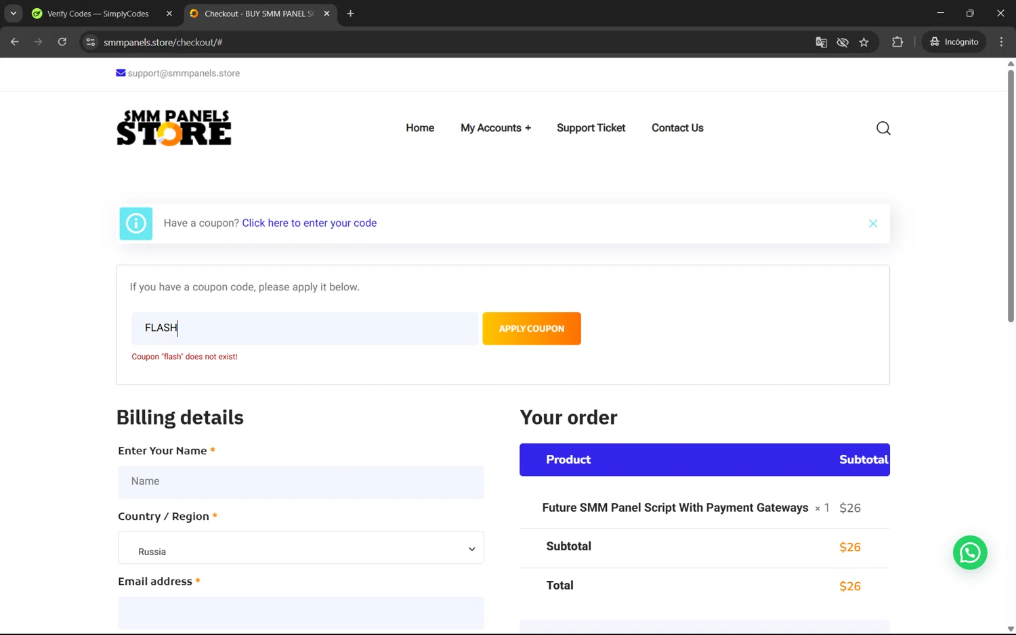Reload the checkout page

point(62,42)
